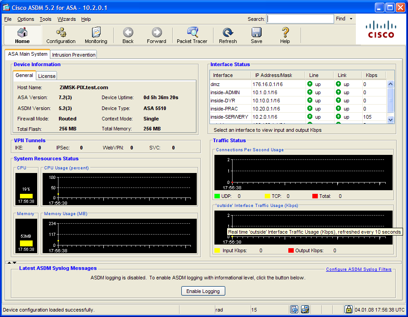Open Configure ASDM Syslog Filters link
The image size is (408, 317).
[x=359, y=269]
